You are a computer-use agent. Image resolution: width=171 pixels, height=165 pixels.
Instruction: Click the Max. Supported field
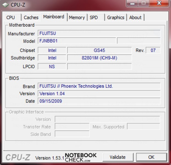(x=144, y=127)
